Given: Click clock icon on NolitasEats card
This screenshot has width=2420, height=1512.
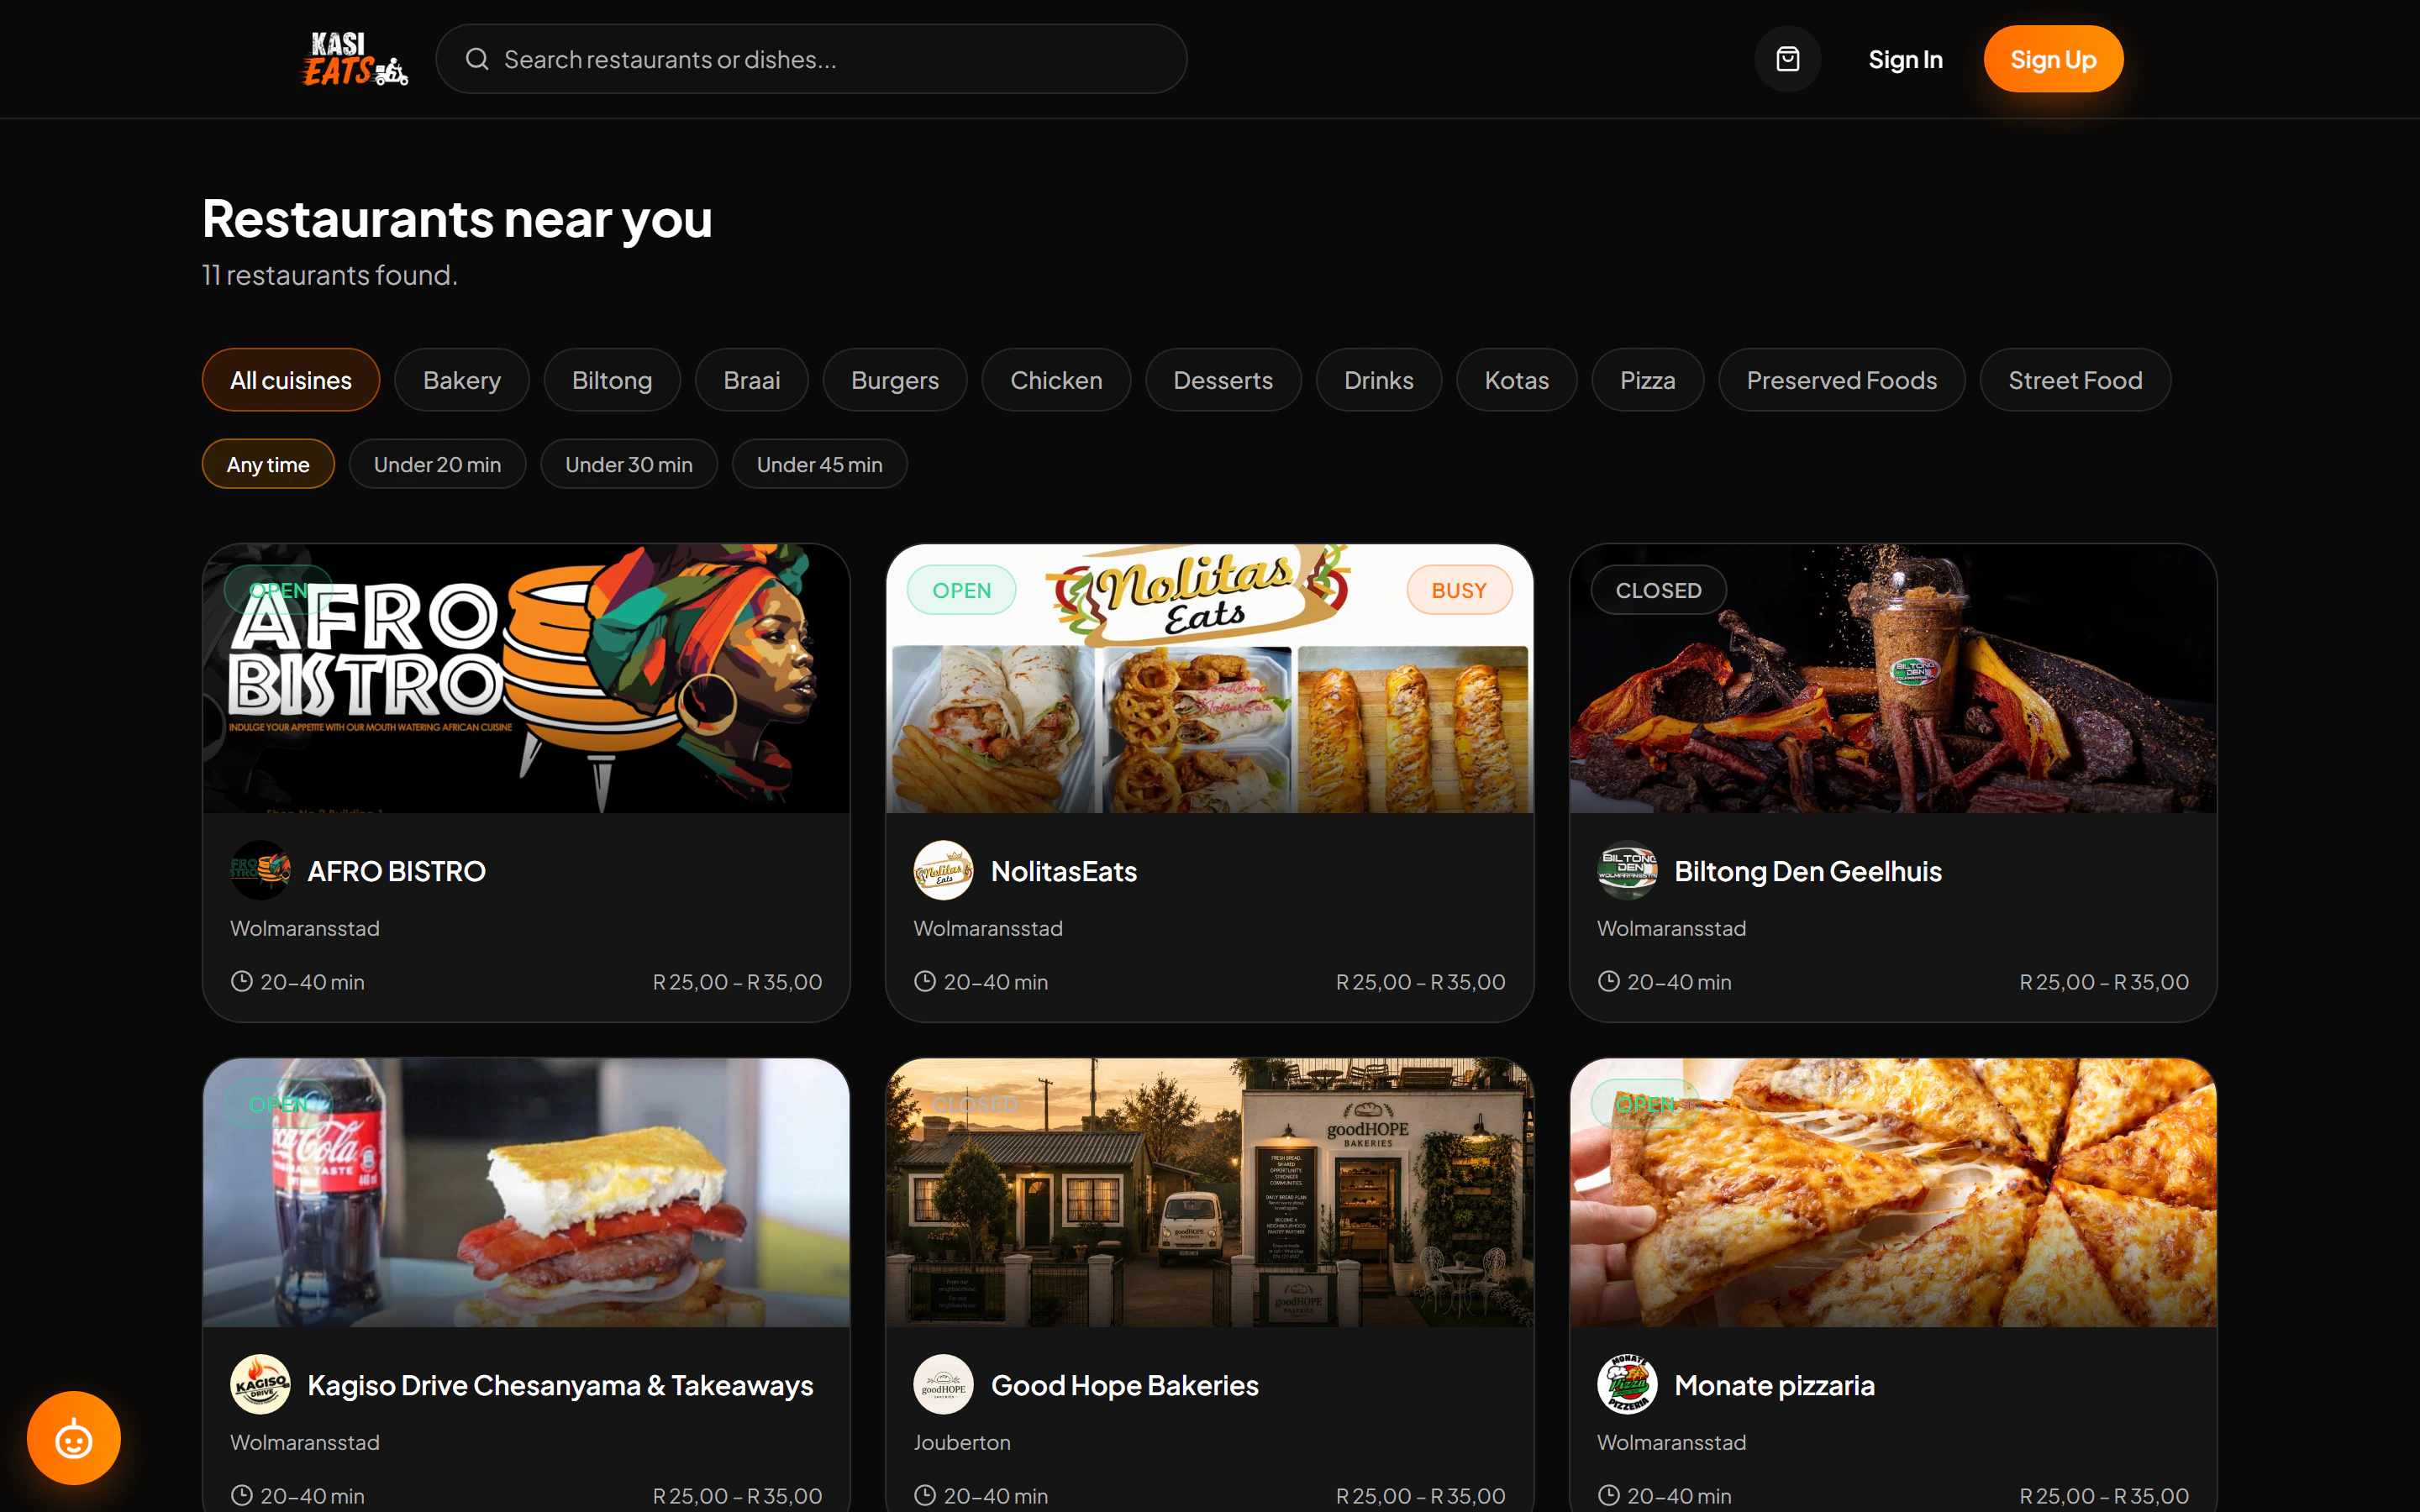Looking at the screenshot, I should click(x=924, y=981).
